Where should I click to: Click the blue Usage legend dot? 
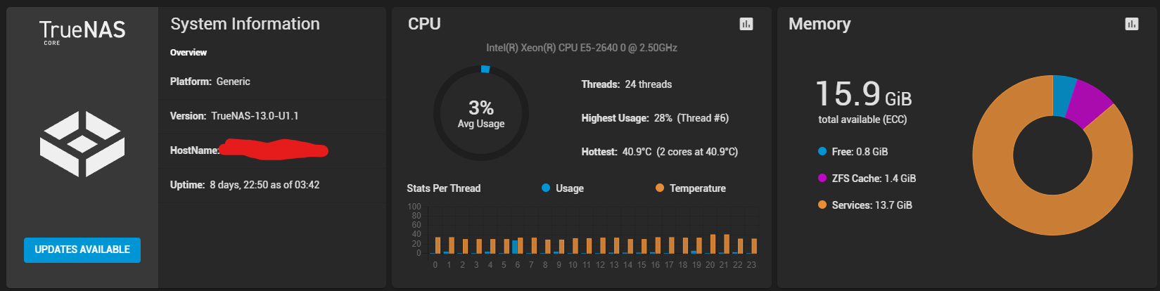pyautogui.click(x=546, y=188)
